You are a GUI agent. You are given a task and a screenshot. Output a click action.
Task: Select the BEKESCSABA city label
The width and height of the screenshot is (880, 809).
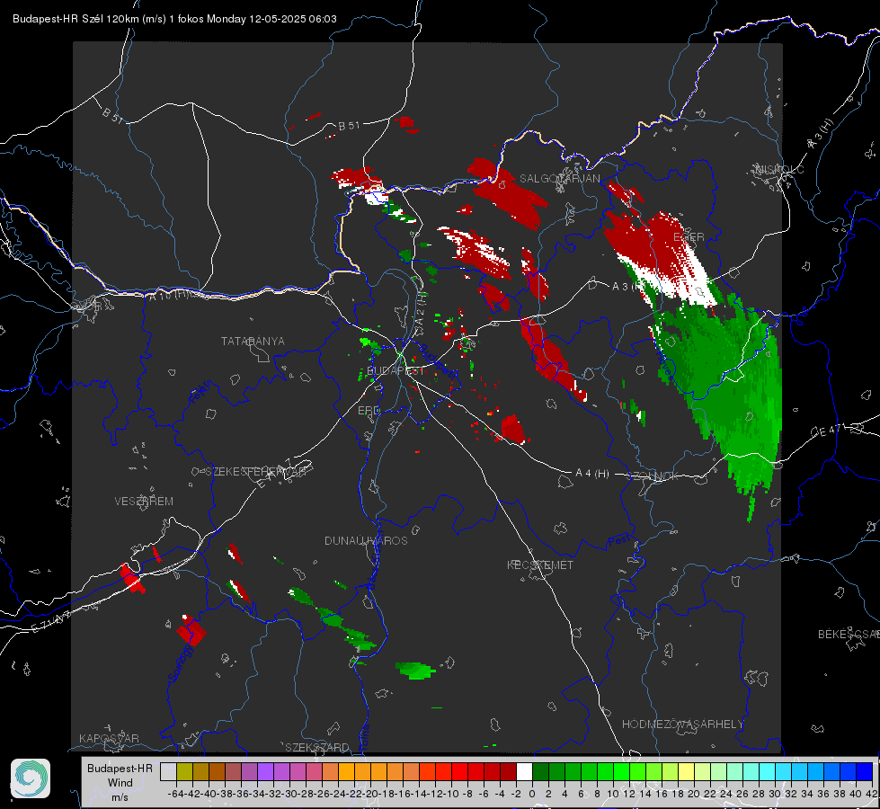(849, 635)
